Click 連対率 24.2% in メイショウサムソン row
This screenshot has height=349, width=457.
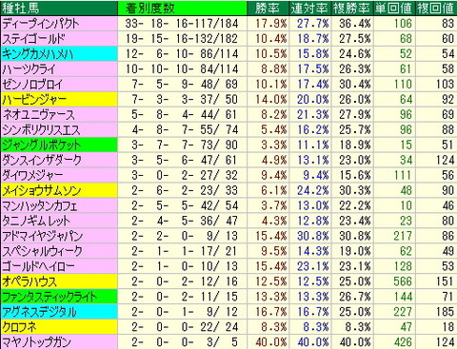[313, 190]
